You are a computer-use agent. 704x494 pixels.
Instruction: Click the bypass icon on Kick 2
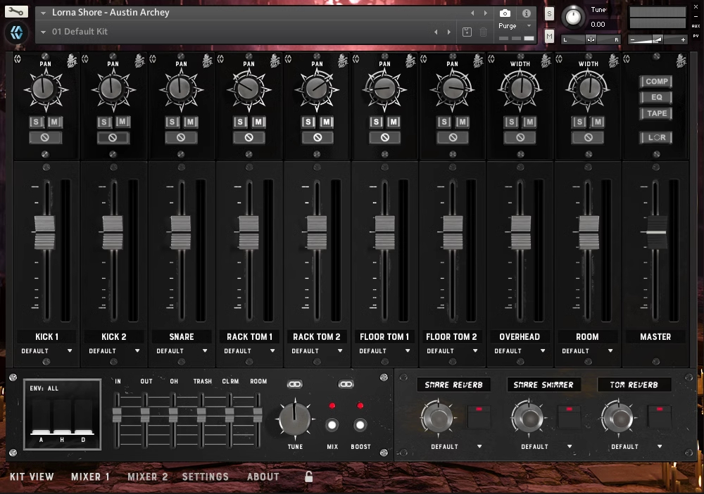(x=113, y=137)
